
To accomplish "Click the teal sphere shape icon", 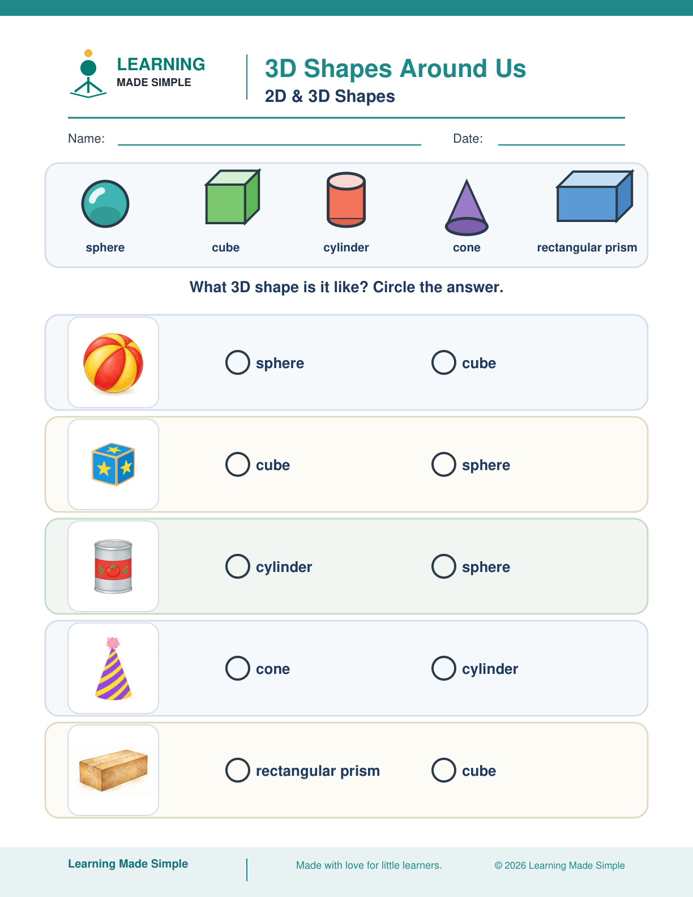I will pyautogui.click(x=105, y=204).
